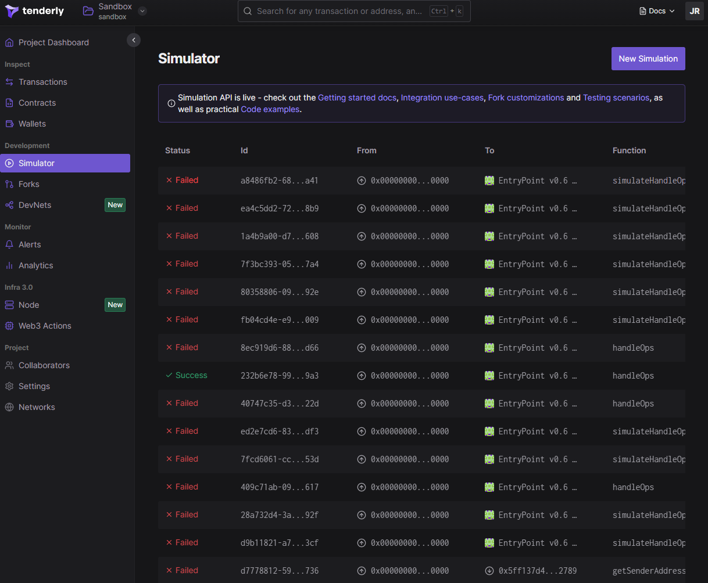Screen dimensions: 708x583
Task: Click the Contracts file icon in sidebar
Action: [x=9, y=103]
